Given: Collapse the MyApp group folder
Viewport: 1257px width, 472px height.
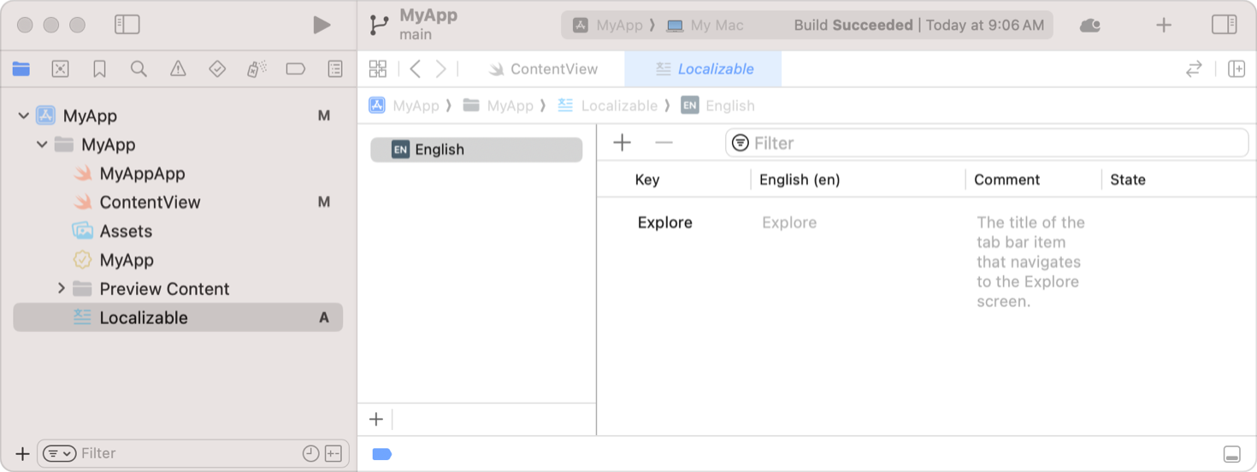Looking at the screenshot, I should click(42, 145).
